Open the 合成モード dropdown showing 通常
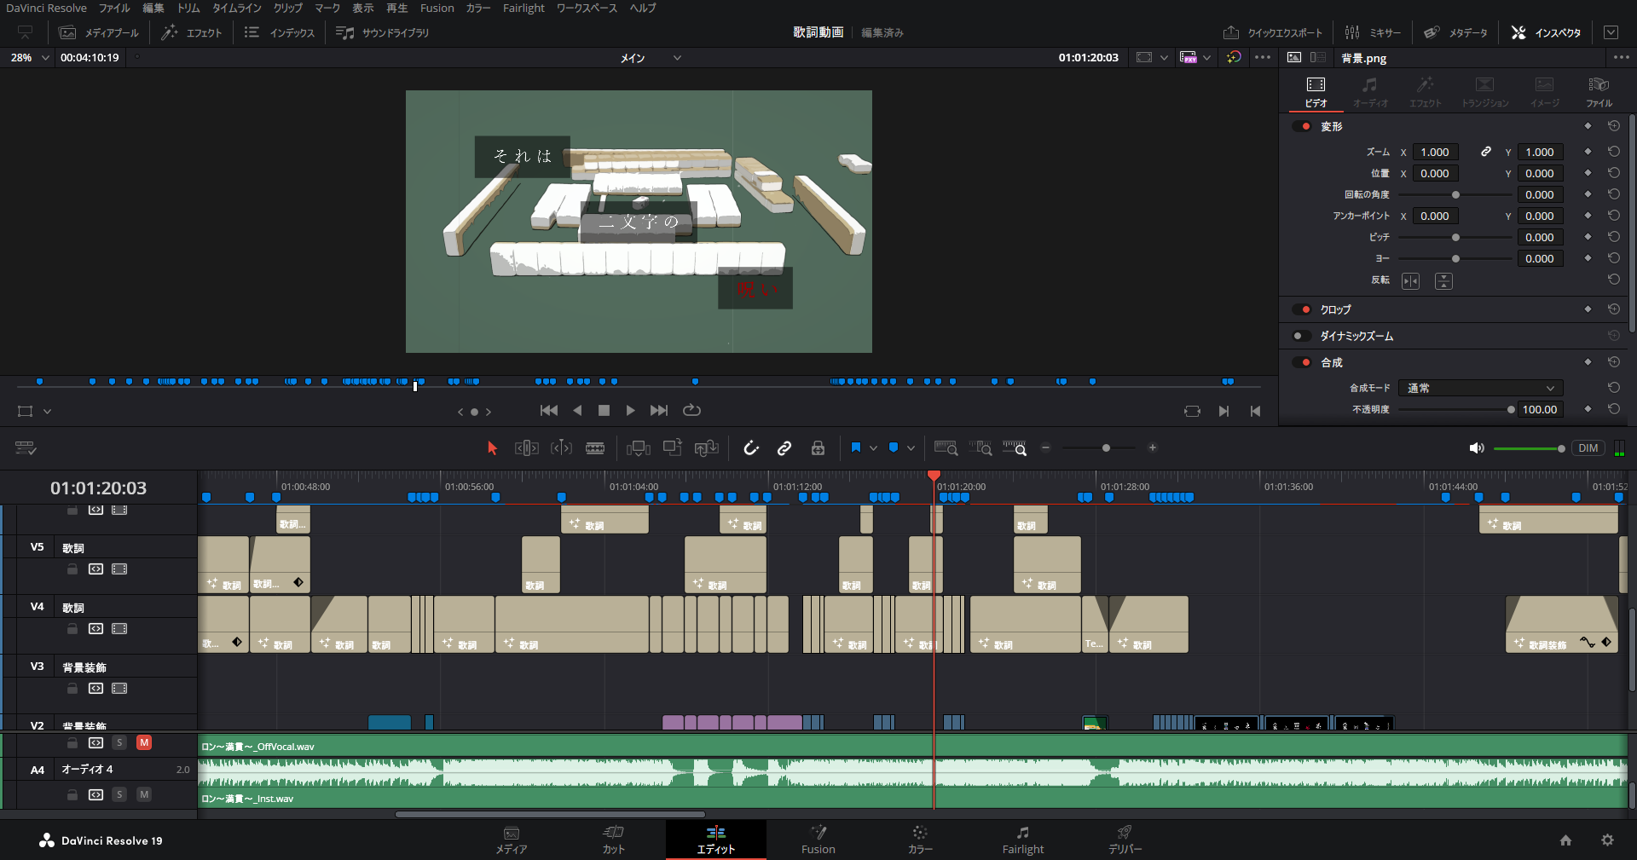 (x=1481, y=388)
